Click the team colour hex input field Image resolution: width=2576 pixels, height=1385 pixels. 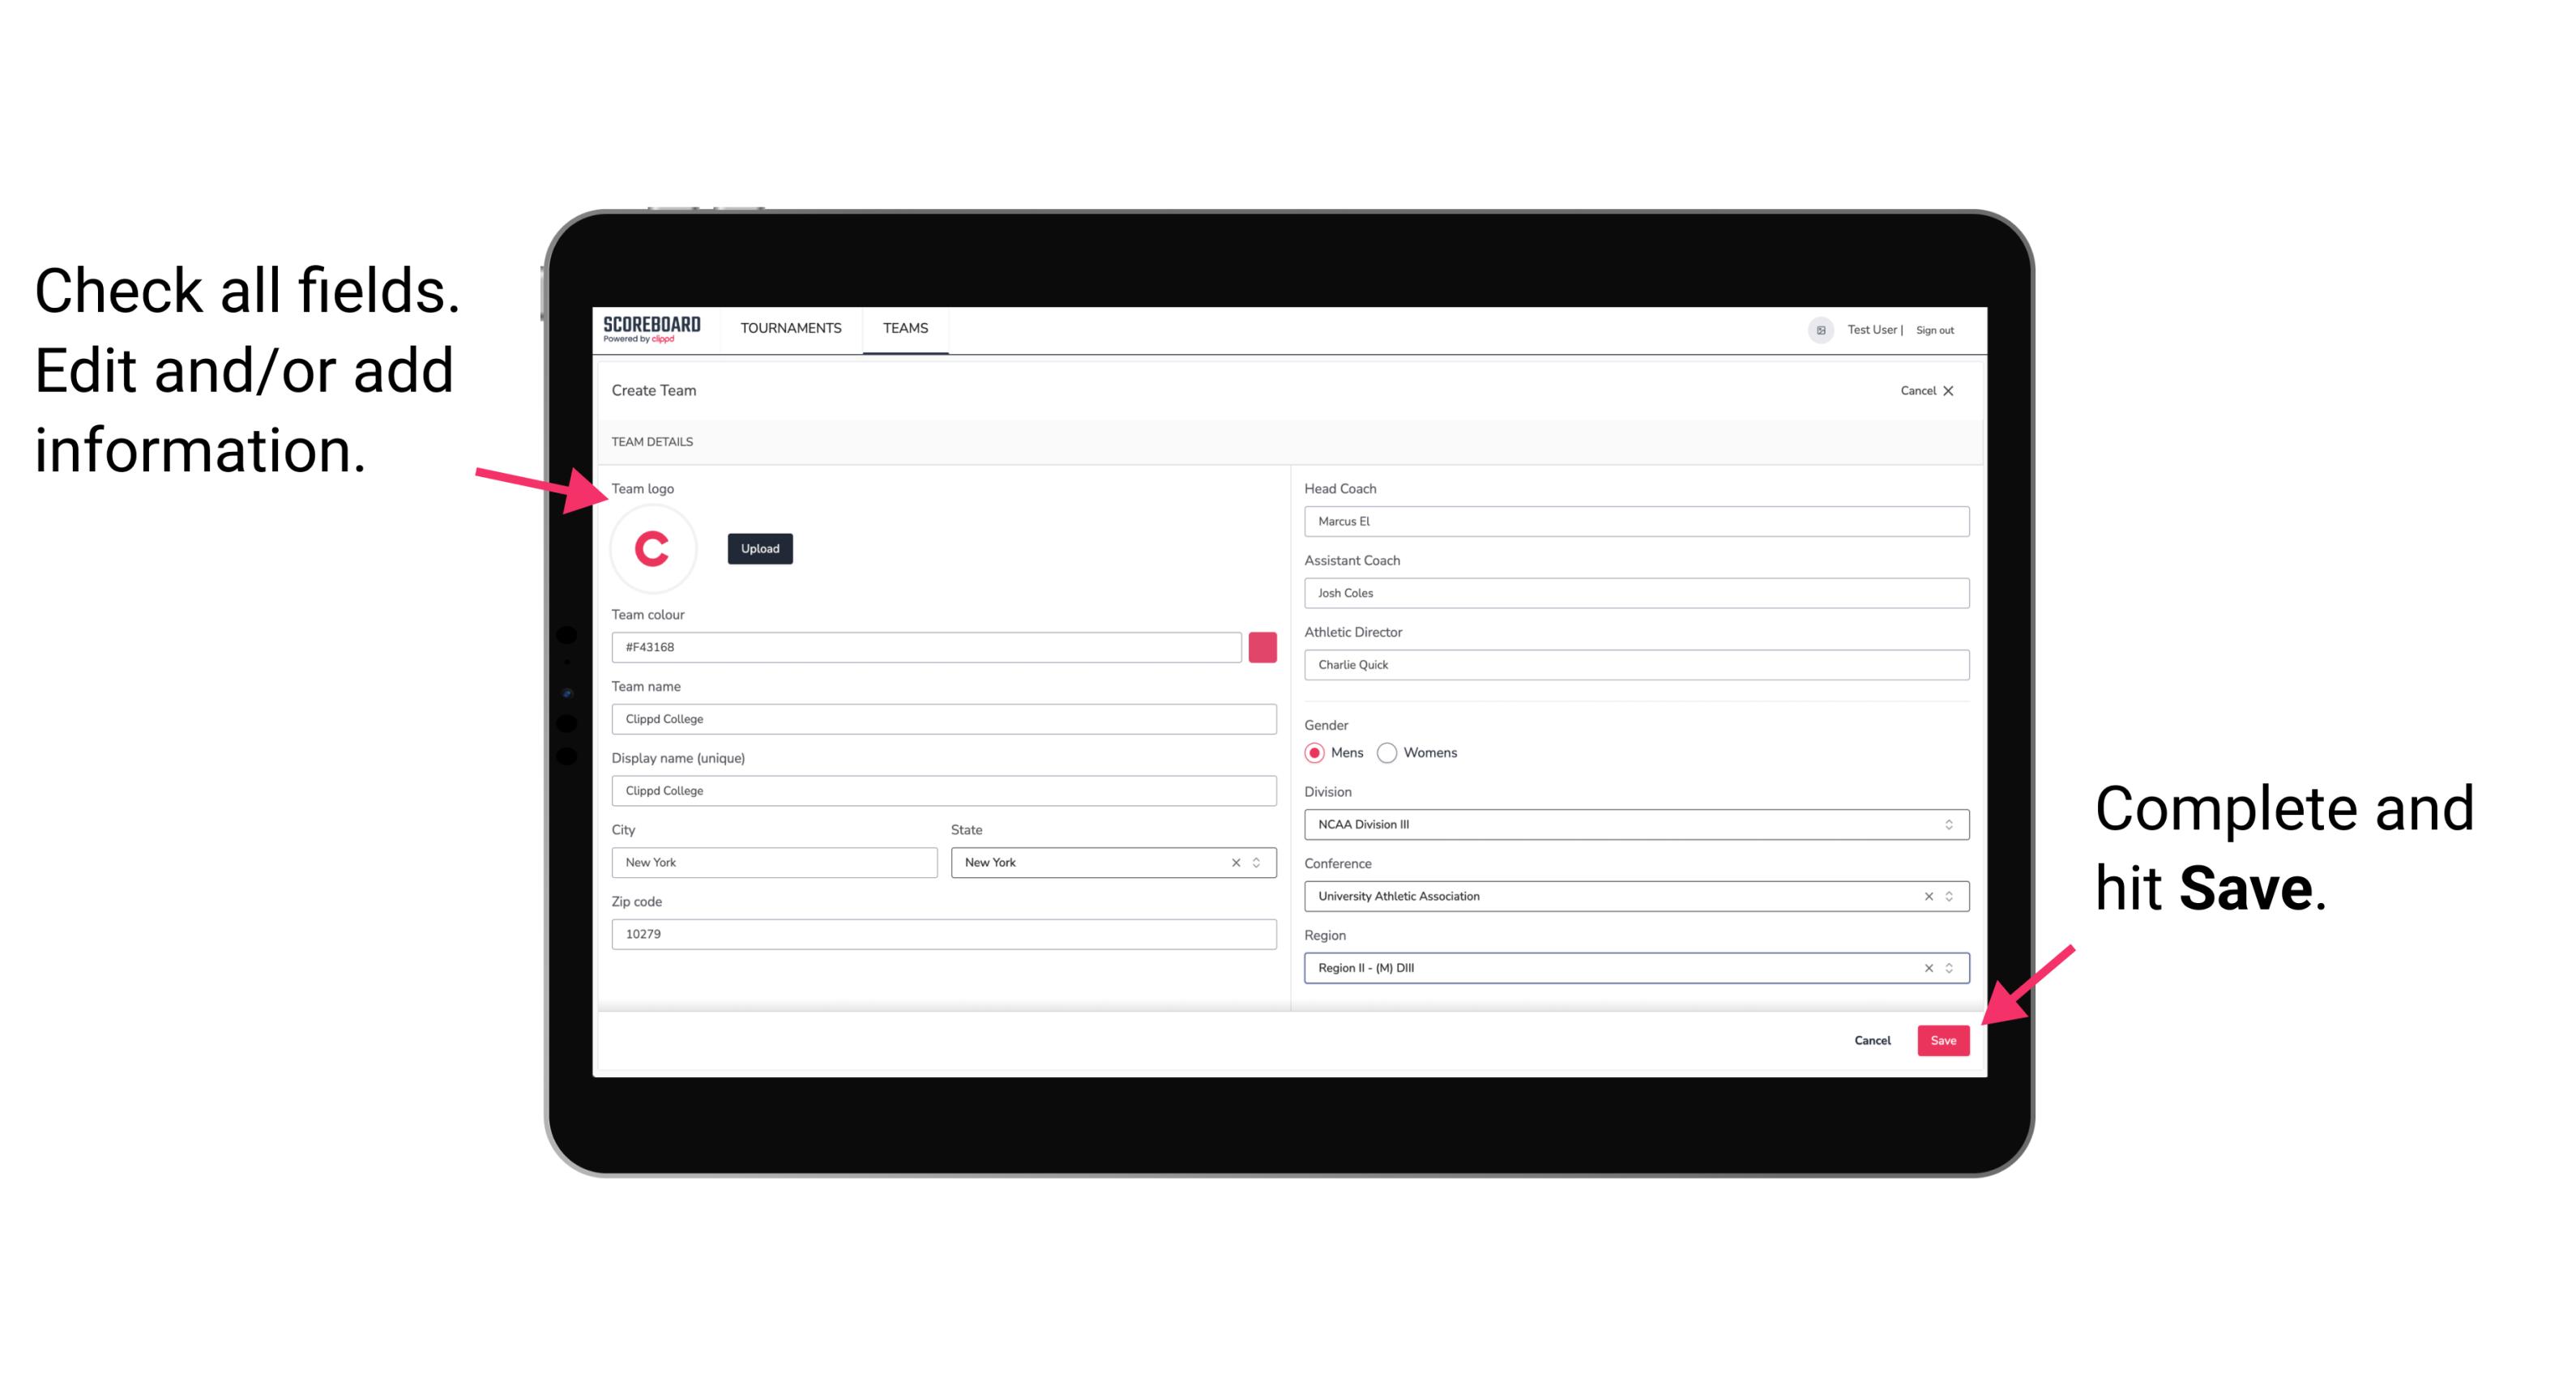929,645
